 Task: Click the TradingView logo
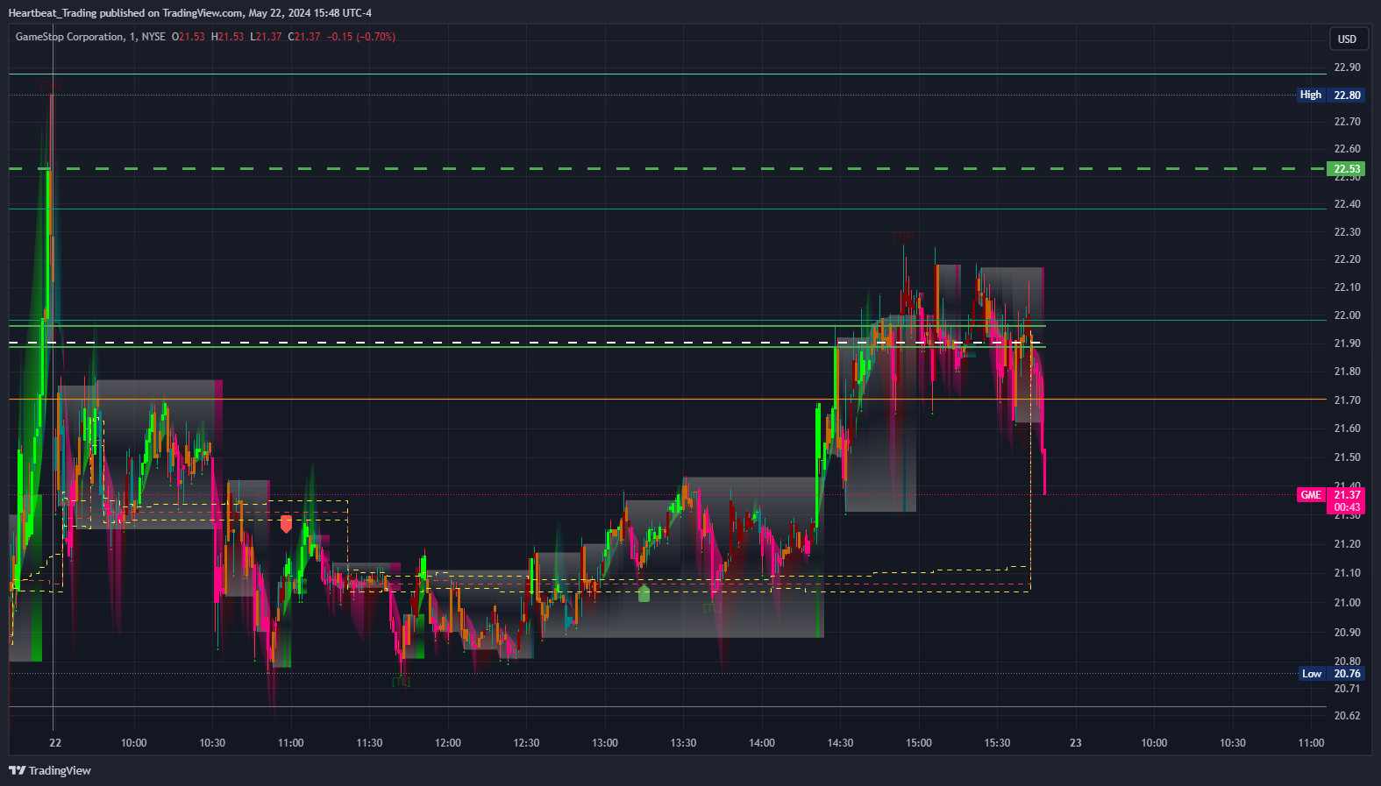pos(50,770)
